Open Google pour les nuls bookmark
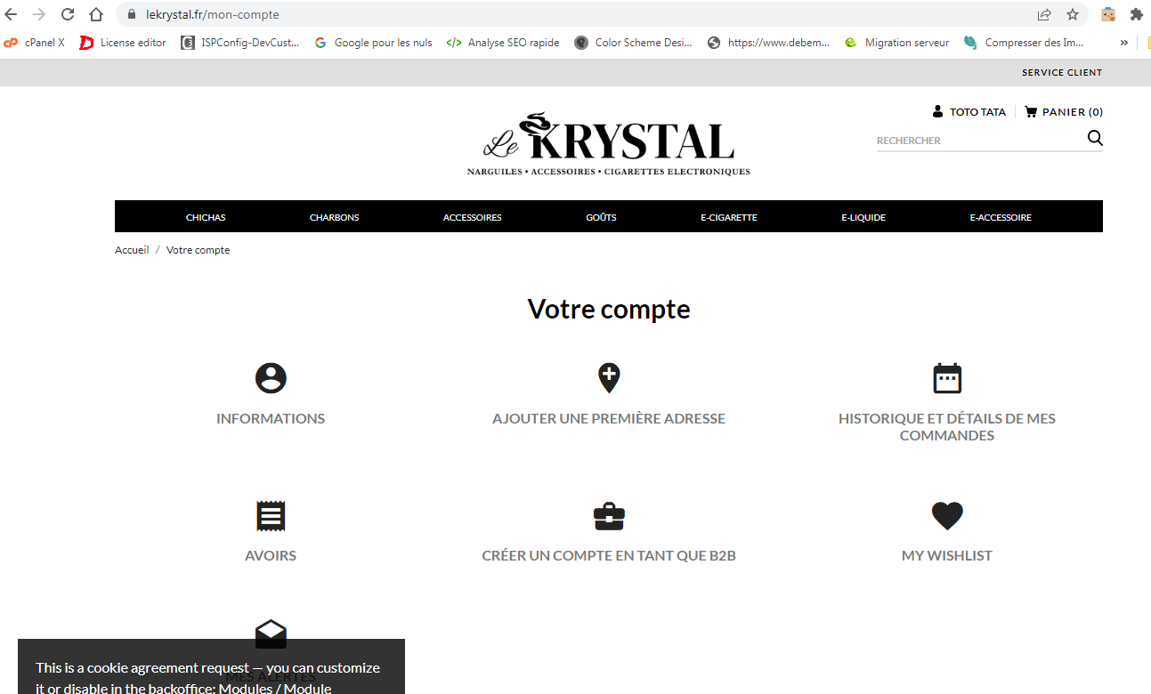 coord(374,43)
